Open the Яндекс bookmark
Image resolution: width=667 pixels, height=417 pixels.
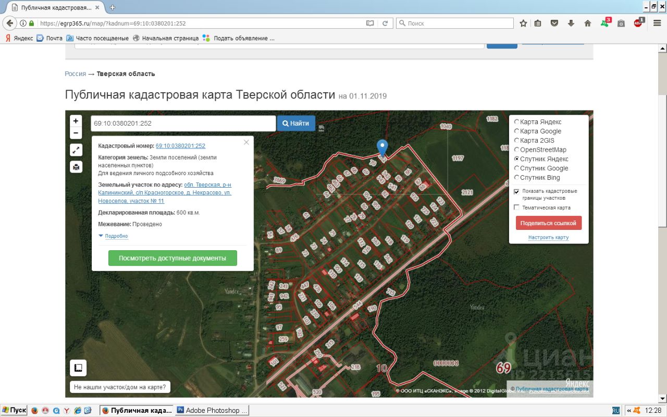[x=19, y=38]
